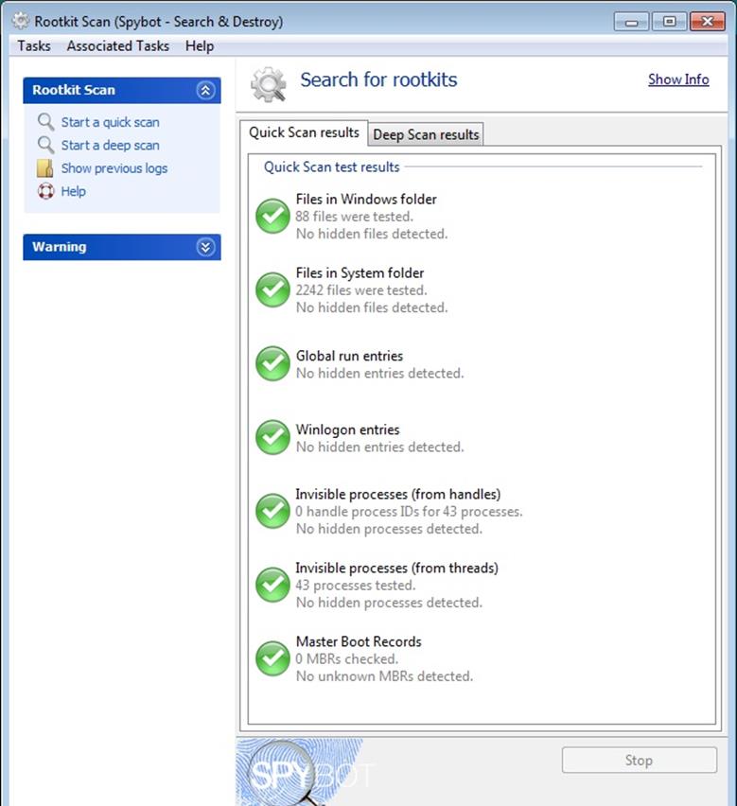Open the Tasks menu
Viewport: 737px width, 806px height.
tap(34, 45)
